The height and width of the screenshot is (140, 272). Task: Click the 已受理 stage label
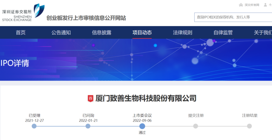coord(35,115)
